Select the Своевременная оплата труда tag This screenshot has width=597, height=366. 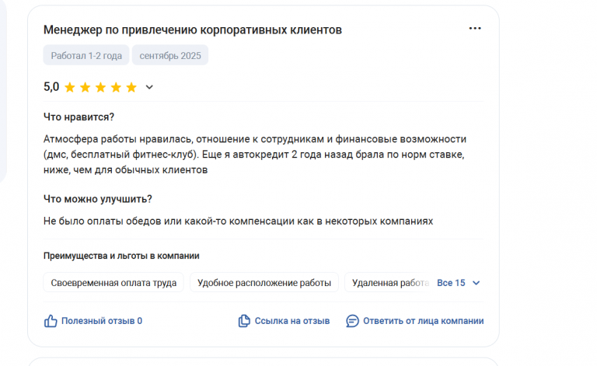(113, 283)
